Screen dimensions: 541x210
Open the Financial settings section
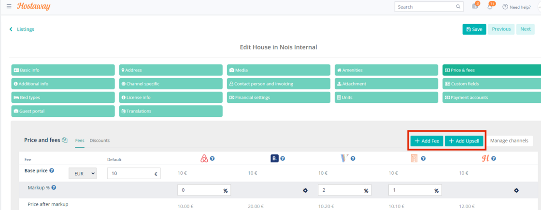pyautogui.click(x=278, y=98)
